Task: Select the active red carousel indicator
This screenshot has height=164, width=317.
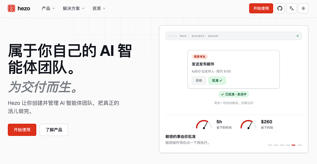Action: 294,145
